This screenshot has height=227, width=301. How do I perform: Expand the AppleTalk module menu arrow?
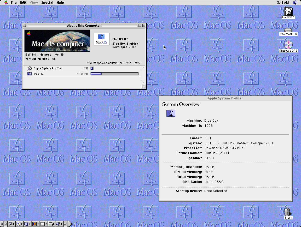point(14,224)
